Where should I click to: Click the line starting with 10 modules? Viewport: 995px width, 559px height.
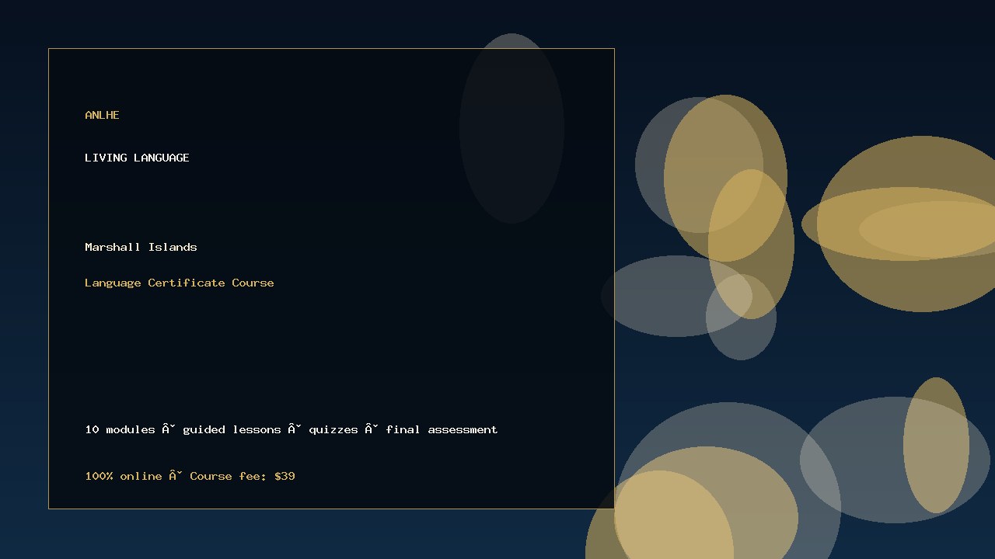click(x=292, y=429)
